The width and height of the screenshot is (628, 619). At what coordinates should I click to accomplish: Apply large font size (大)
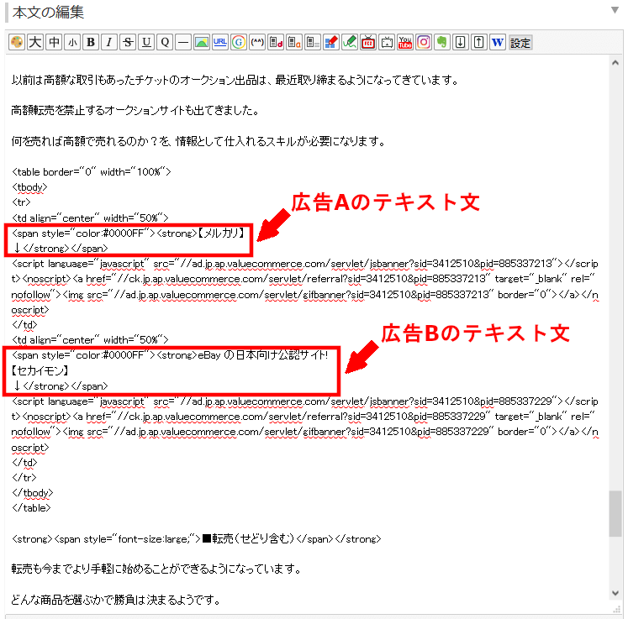click(x=35, y=42)
